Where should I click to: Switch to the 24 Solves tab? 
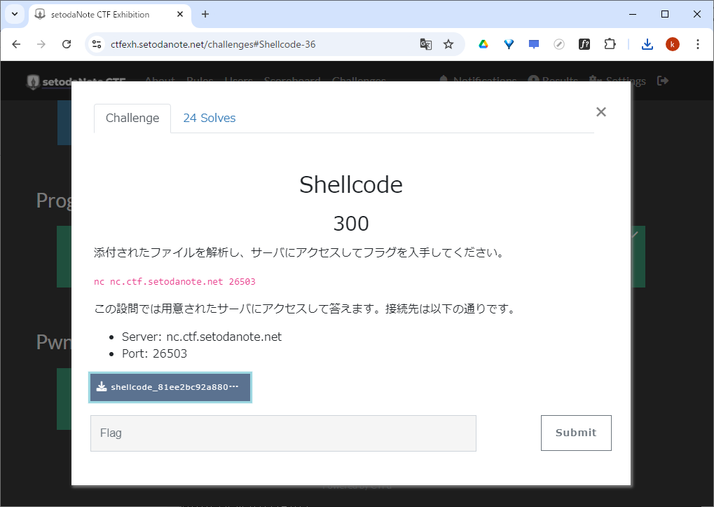[x=210, y=118]
